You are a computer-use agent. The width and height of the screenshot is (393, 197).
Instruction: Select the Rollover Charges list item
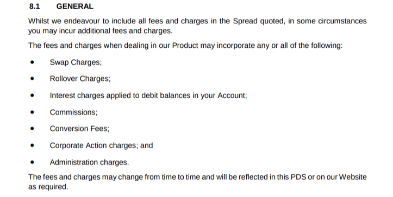pos(80,79)
